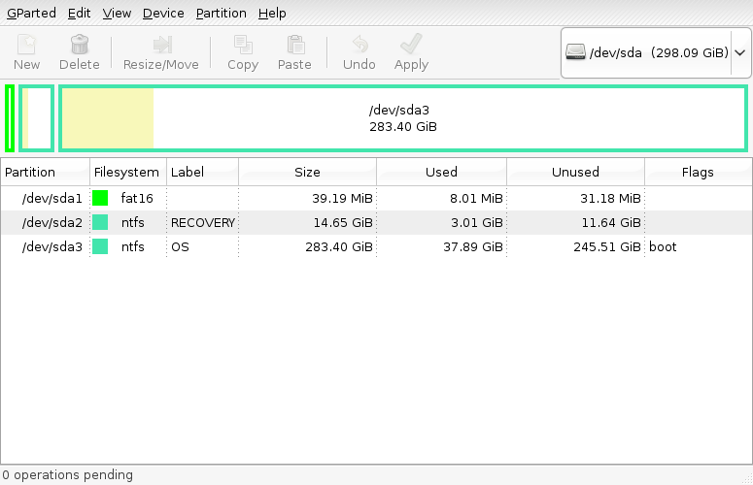Click the ntfs color swatch in sda3 row
The image size is (753, 485).
pyautogui.click(x=100, y=246)
